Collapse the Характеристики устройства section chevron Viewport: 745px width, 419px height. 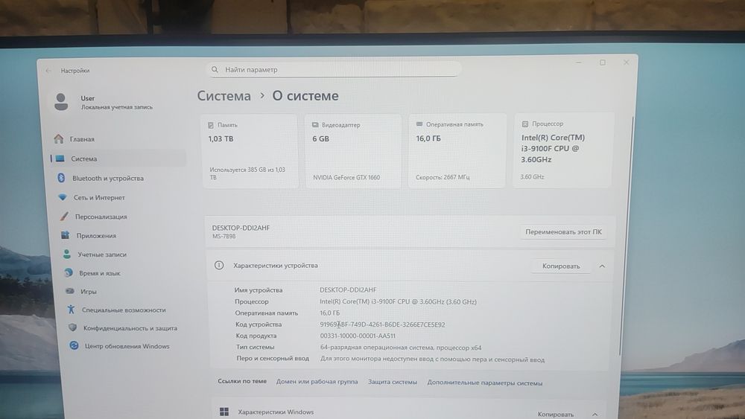click(x=602, y=266)
